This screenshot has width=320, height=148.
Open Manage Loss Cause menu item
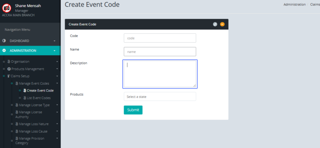[33, 131]
